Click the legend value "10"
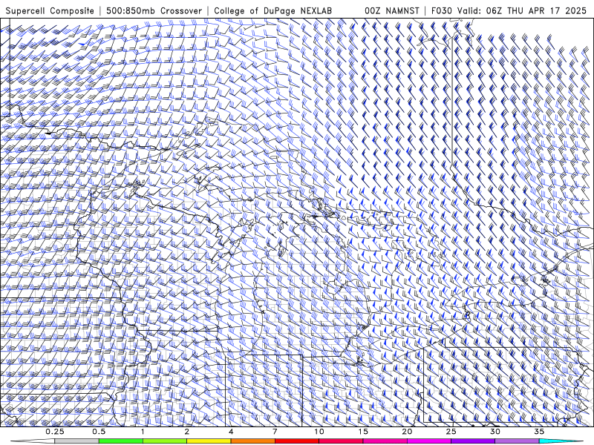 coord(319,432)
